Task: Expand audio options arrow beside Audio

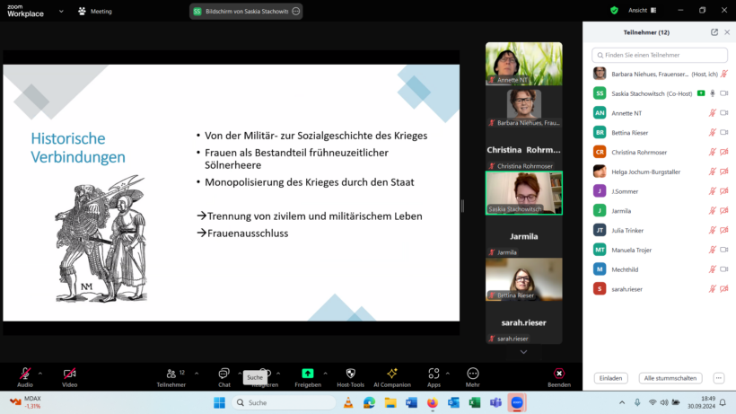Action: pyautogui.click(x=41, y=373)
